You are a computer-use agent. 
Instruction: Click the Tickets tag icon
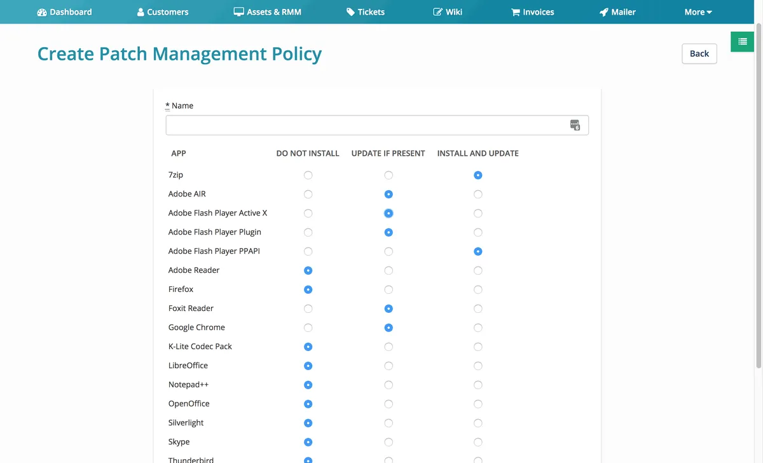coord(350,12)
